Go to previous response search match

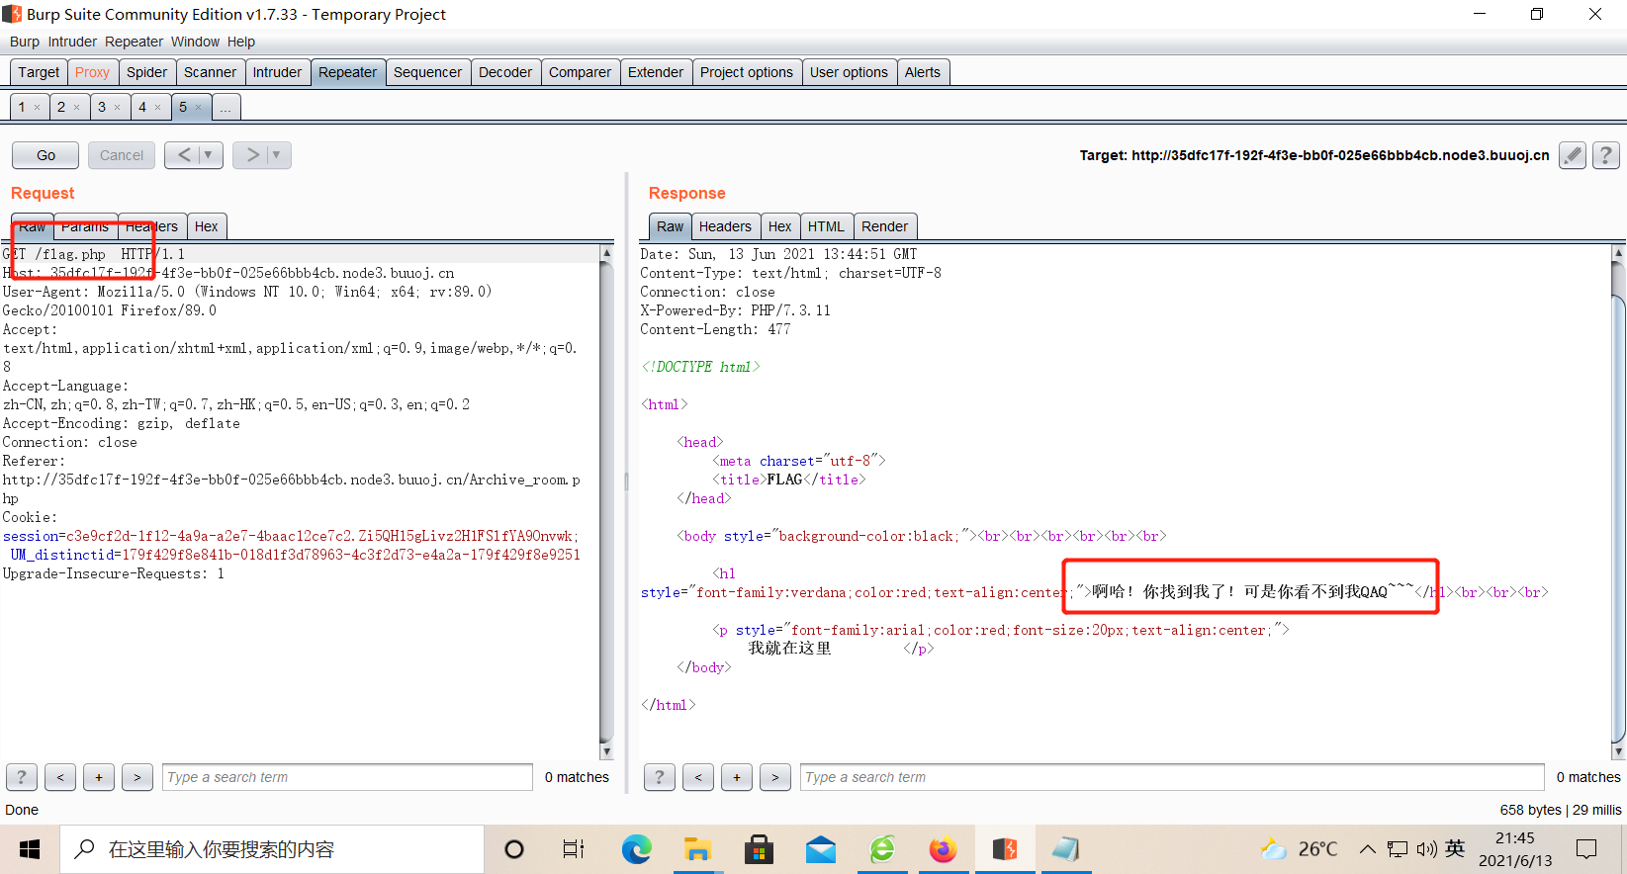point(698,777)
